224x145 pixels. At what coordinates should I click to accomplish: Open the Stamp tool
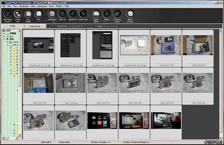tap(106, 15)
